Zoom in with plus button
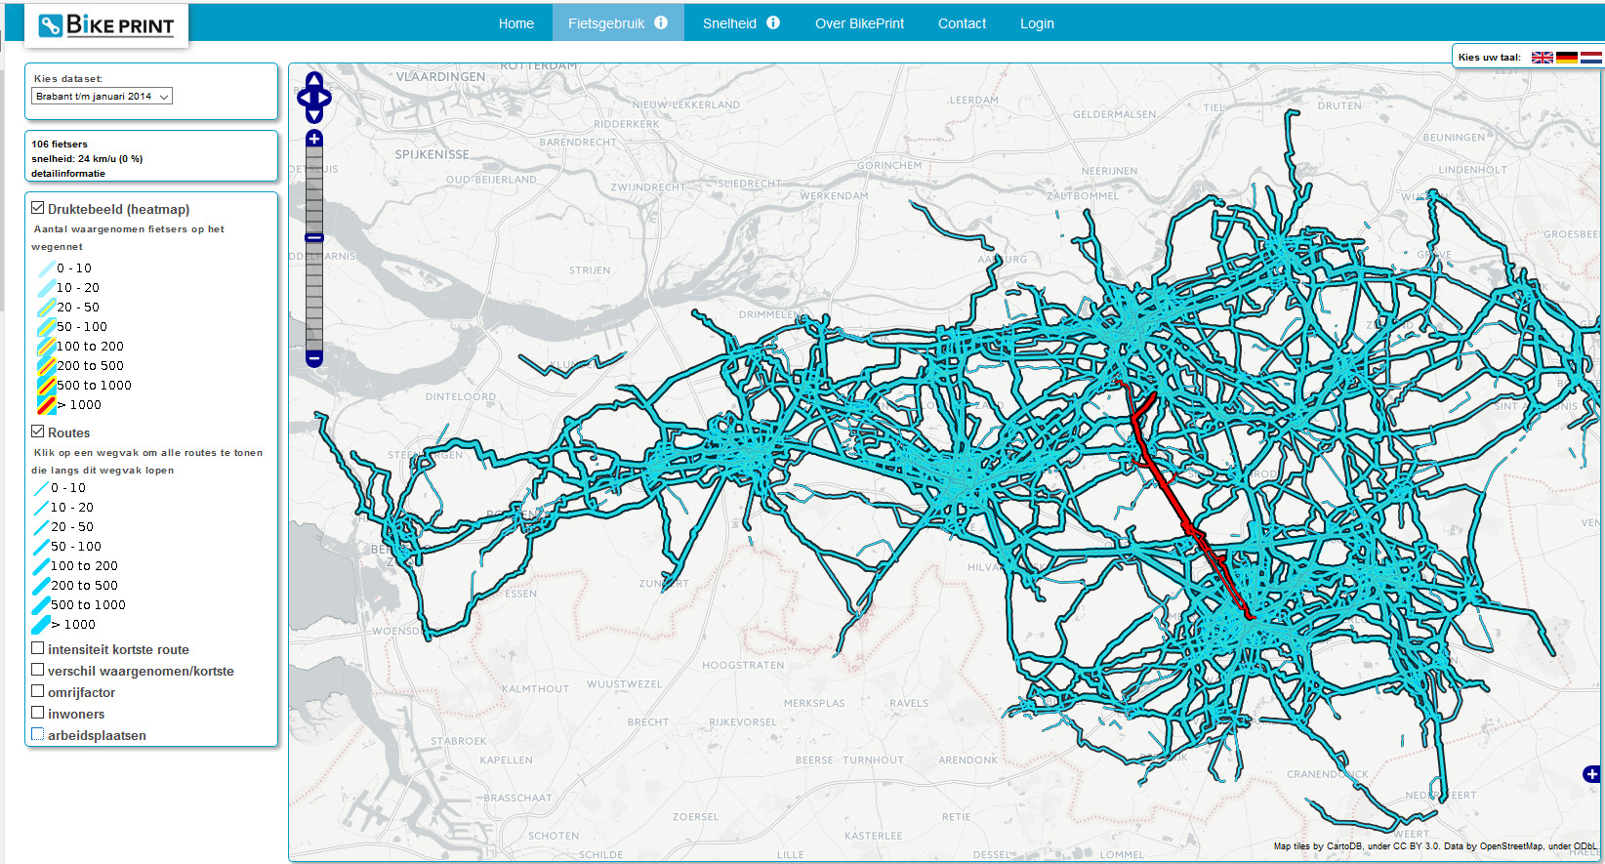1605x864 pixels. tap(314, 139)
